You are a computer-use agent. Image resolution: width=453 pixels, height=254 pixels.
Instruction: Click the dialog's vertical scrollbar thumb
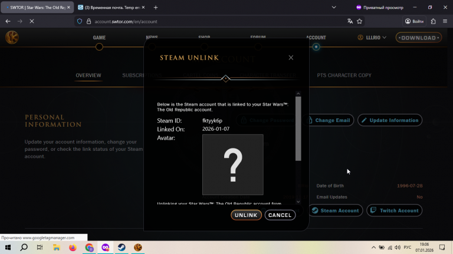coord(298,128)
